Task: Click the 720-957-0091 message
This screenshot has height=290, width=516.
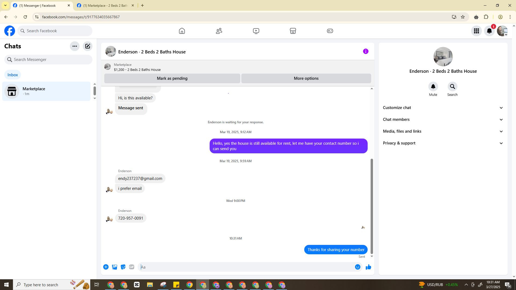Action: [x=131, y=218]
